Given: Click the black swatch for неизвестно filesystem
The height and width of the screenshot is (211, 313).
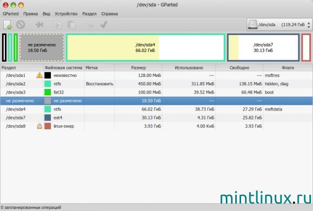Looking at the screenshot, I should [x=47, y=75].
